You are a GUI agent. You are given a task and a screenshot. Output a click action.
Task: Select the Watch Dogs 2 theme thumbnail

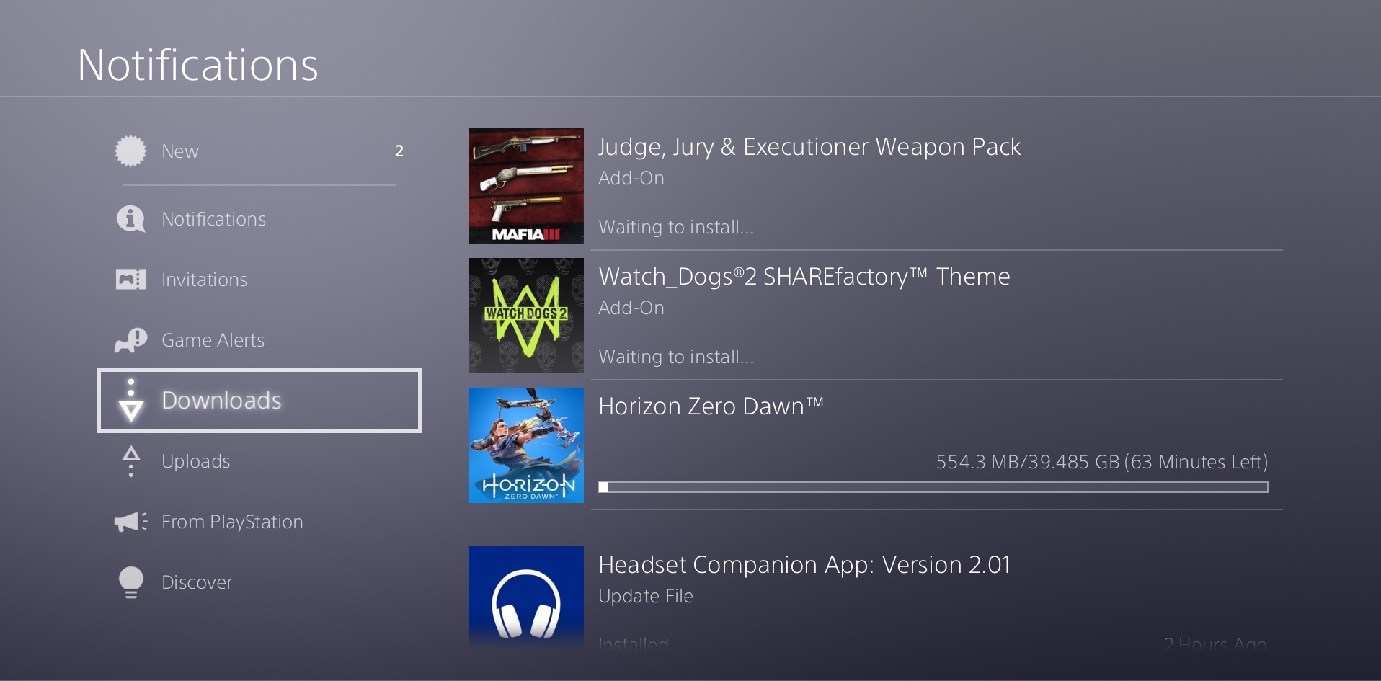pyautogui.click(x=526, y=316)
